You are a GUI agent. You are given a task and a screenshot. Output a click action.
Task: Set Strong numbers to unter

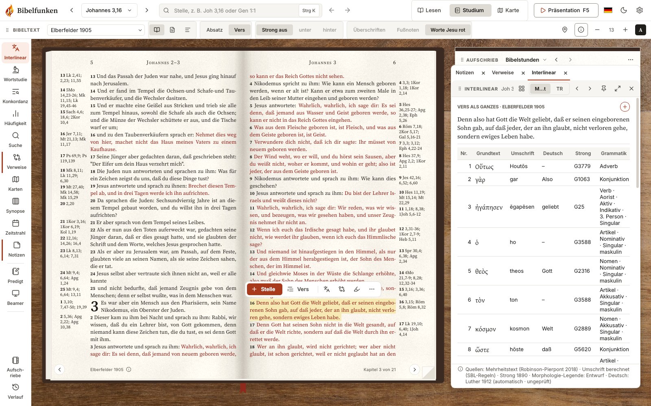[305, 30]
